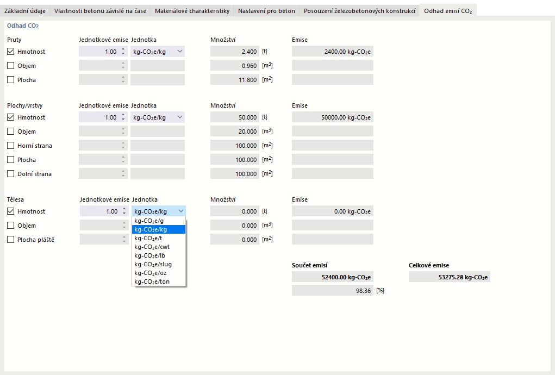Choose kg-CO₂e/slug from the unit list

tap(159, 264)
